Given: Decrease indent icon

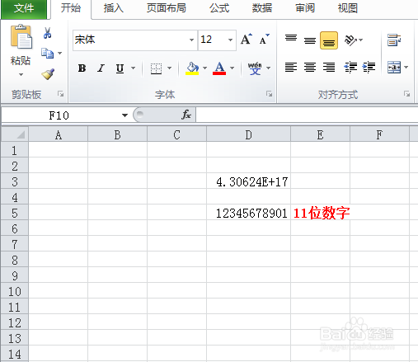Looking at the screenshot, I should 350,67.
